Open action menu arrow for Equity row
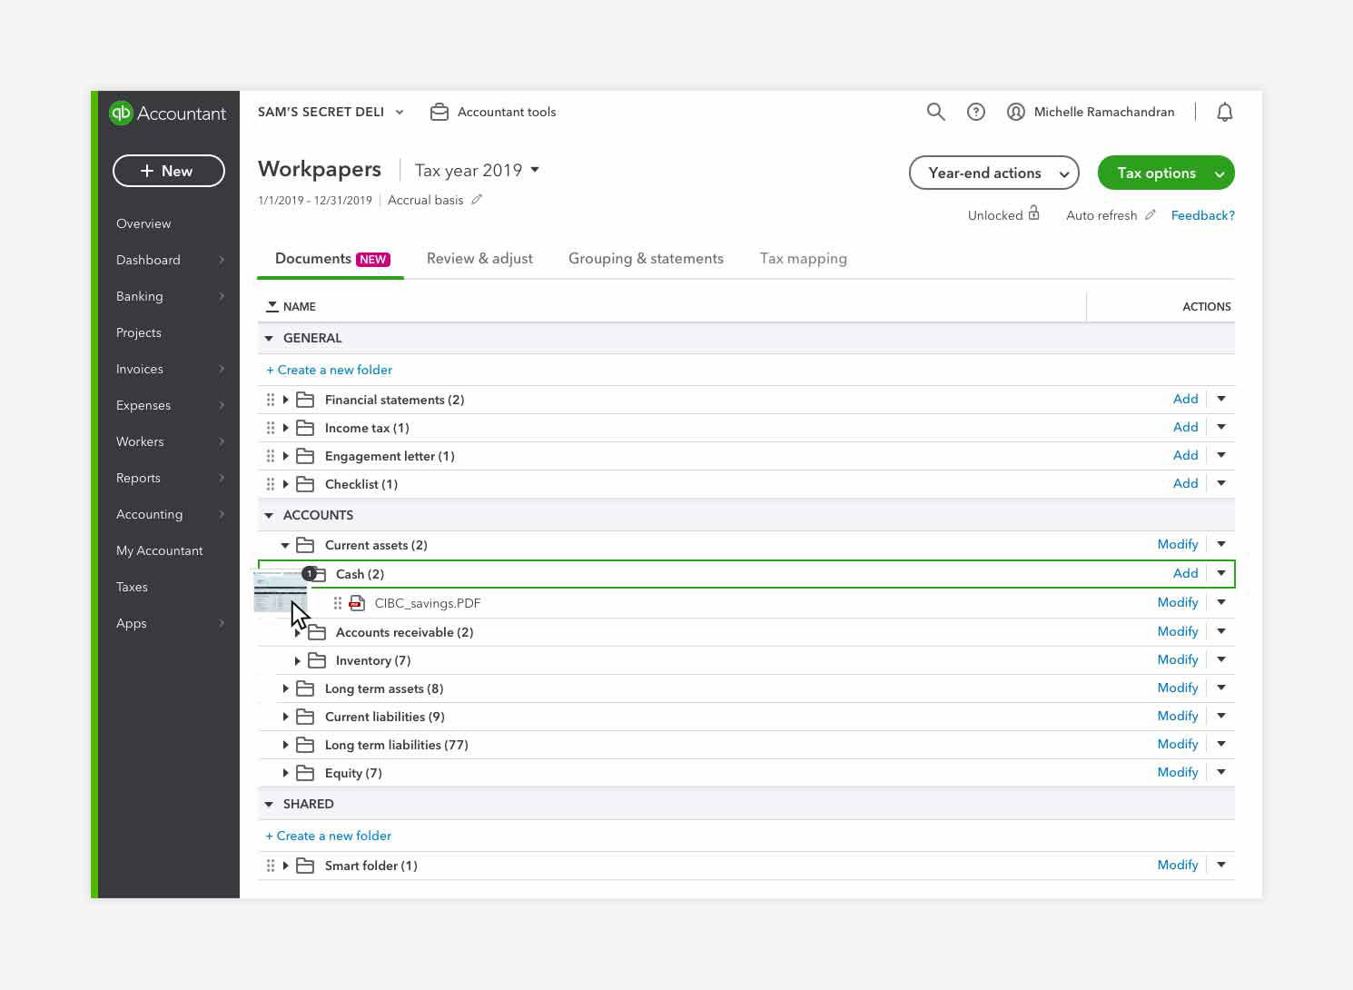1353x990 pixels. tap(1221, 772)
